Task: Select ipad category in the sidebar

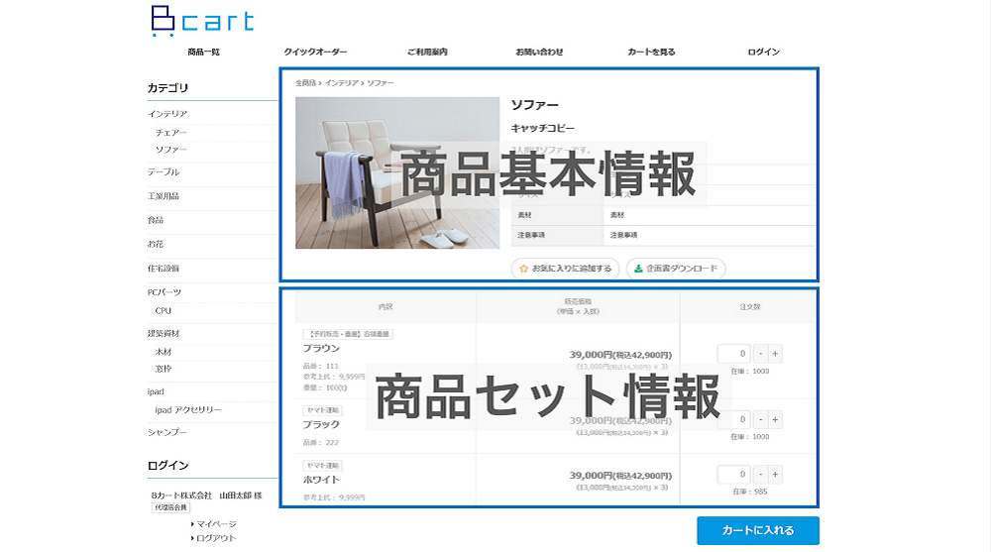Action: pyautogui.click(x=156, y=391)
